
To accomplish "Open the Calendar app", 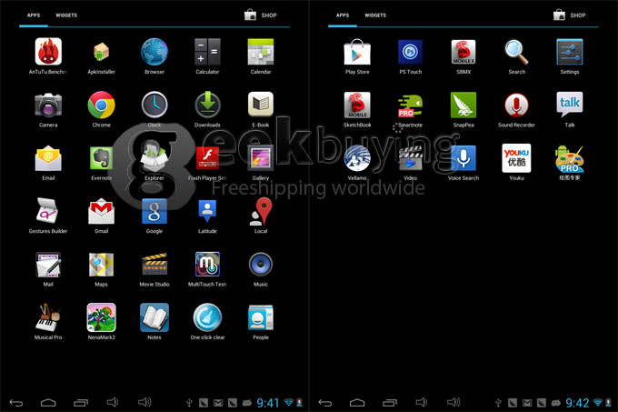I will click(261, 52).
